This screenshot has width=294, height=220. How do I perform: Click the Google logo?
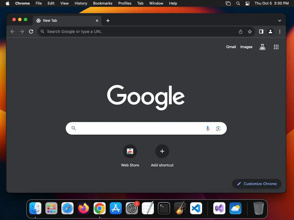point(146,97)
